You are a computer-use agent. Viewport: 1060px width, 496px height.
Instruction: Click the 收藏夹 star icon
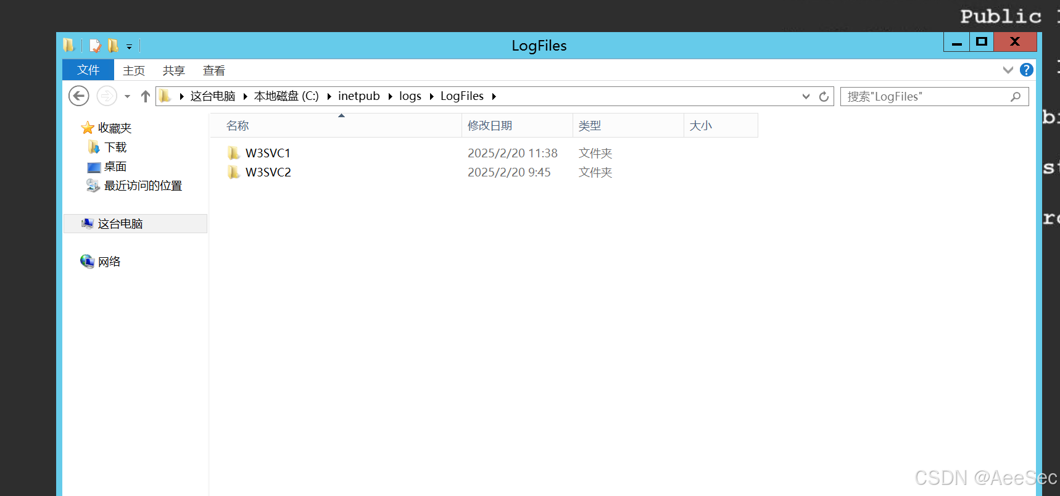[88, 128]
